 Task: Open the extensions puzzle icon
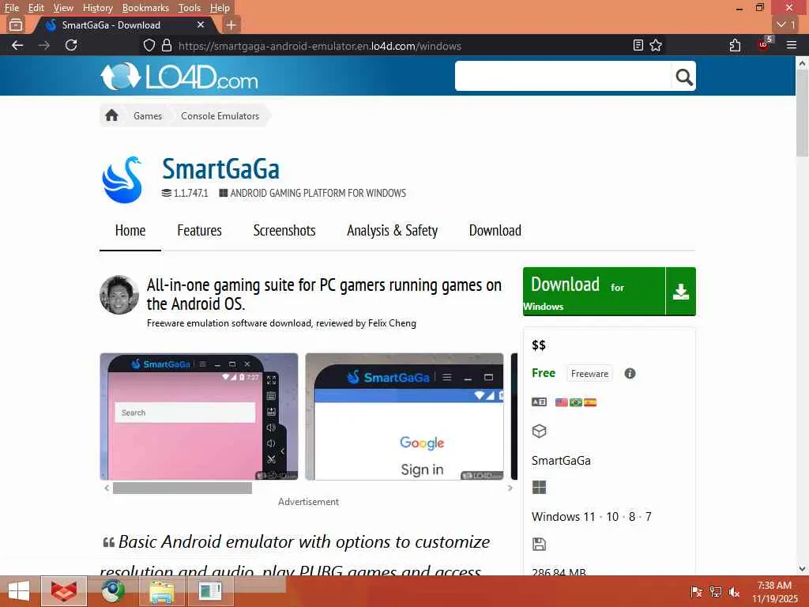coord(736,45)
